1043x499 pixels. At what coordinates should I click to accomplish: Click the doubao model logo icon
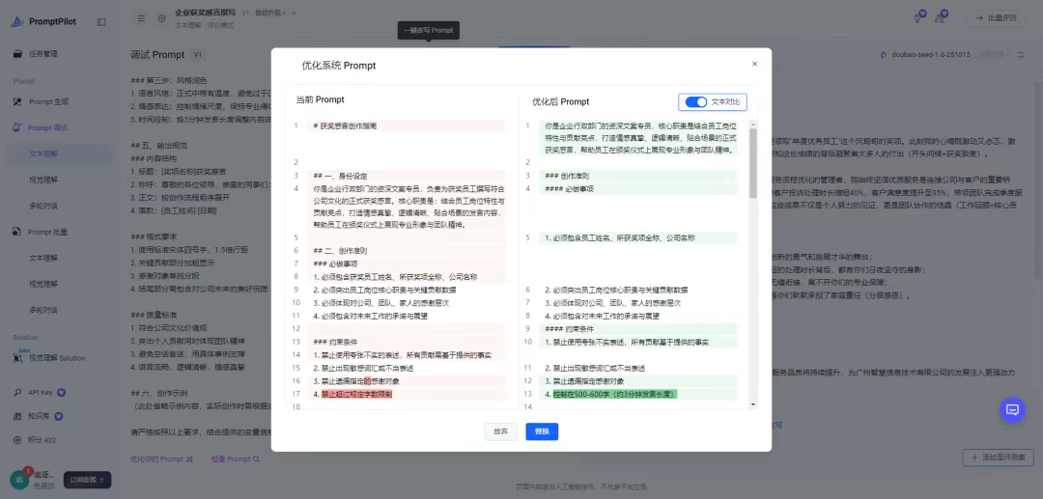(884, 54)
